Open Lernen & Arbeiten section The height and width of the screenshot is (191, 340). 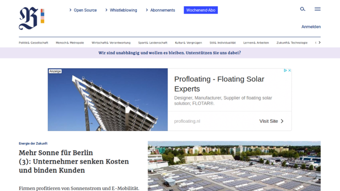point(256,43)
